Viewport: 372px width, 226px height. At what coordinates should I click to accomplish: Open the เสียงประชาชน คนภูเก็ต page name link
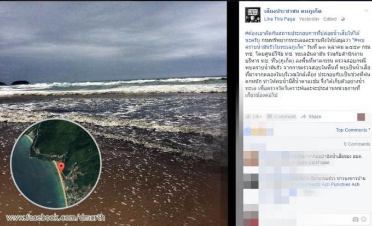pyautogui.click(x=293, y=11)
